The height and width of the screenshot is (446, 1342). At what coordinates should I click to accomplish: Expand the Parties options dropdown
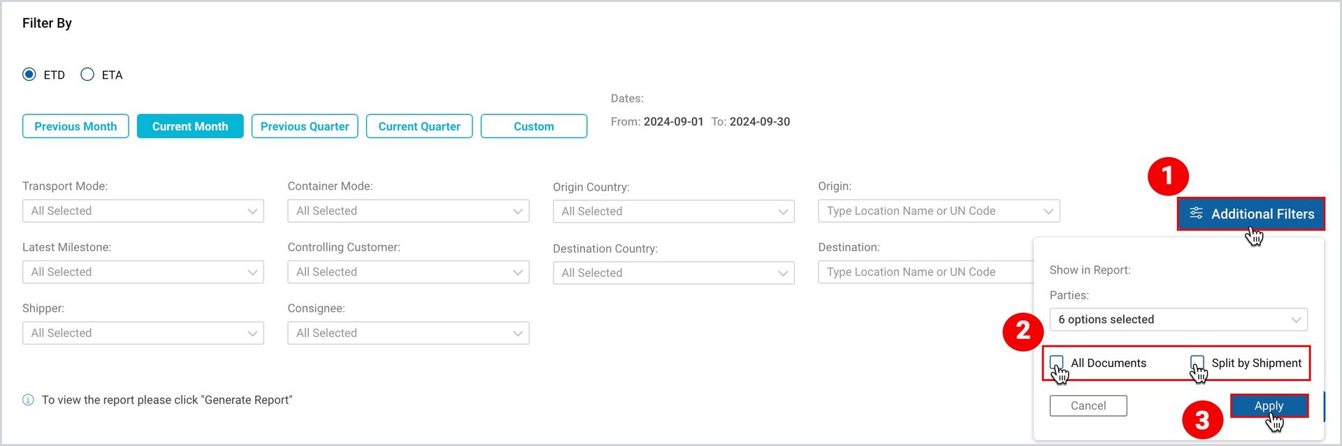pos(1178,320)
